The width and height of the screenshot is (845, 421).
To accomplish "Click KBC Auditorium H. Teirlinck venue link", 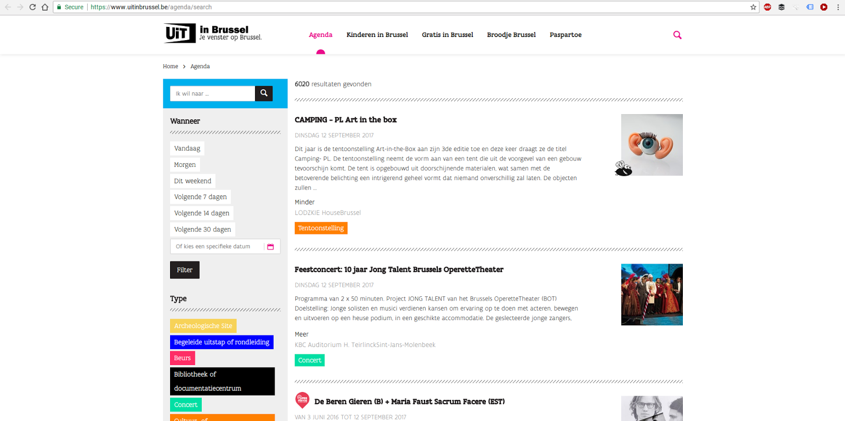I will coord(365,345).
